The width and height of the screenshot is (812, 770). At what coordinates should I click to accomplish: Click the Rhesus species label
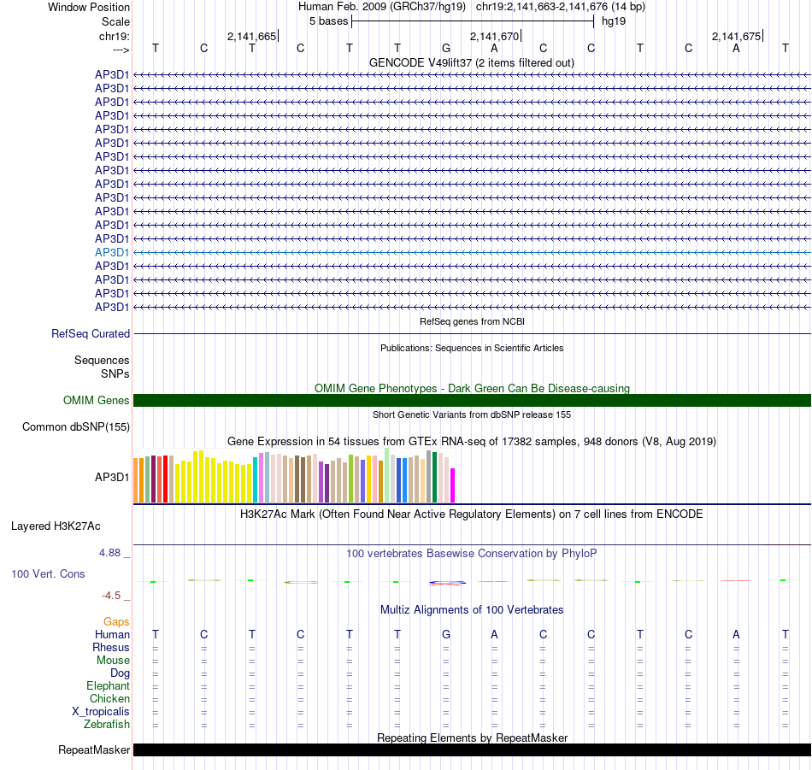(111, 647)
